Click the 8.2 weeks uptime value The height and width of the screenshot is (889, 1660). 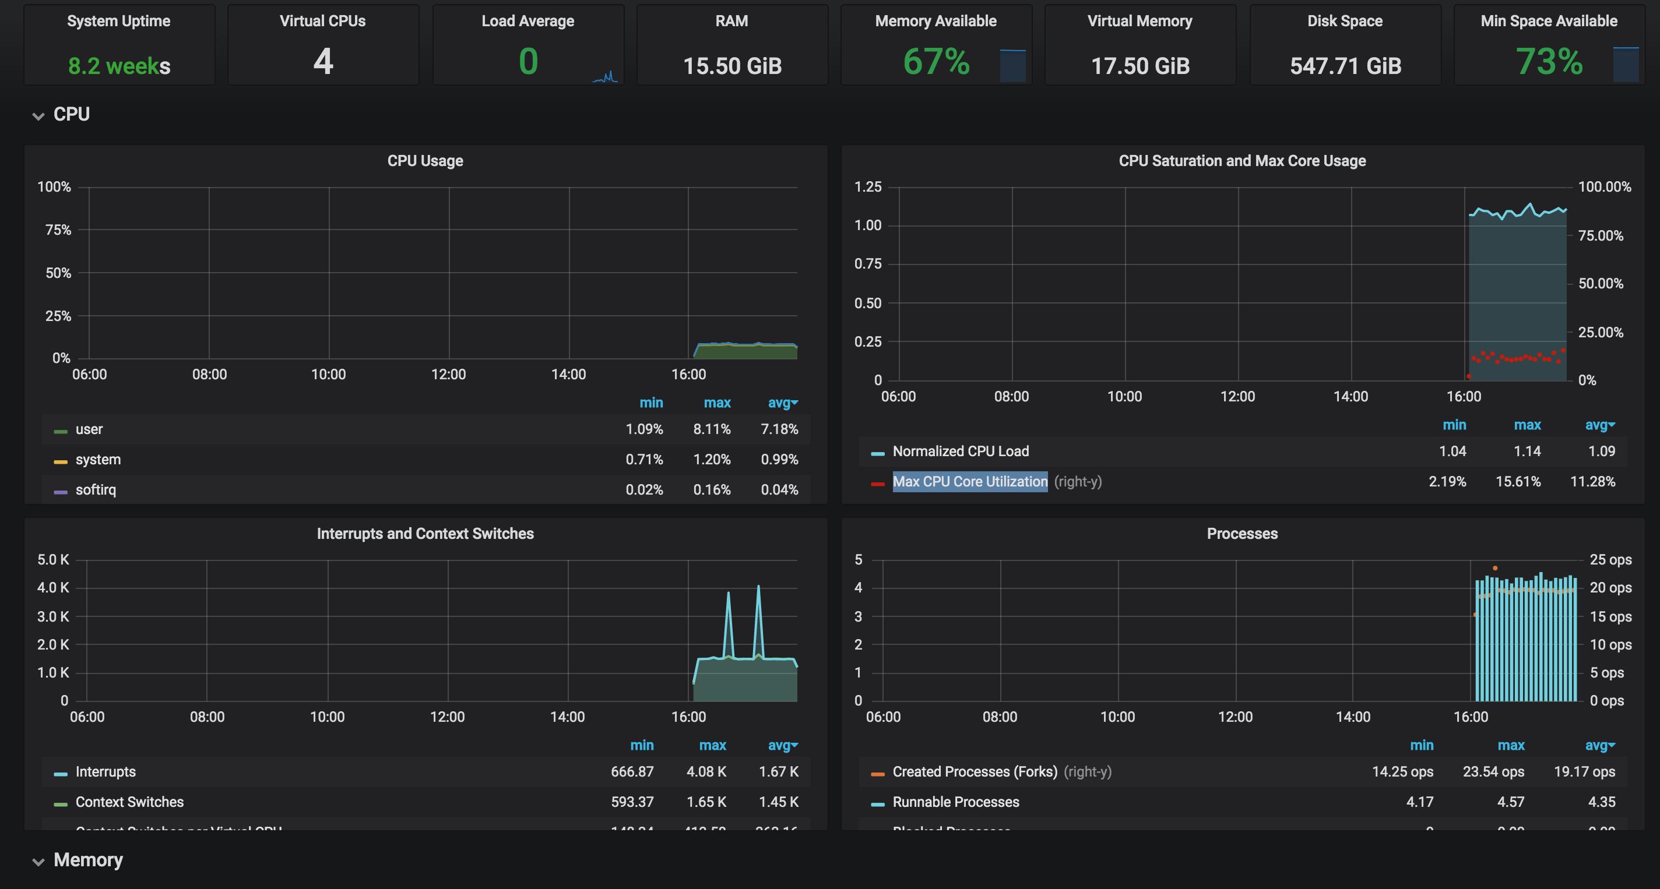point(119,65)
